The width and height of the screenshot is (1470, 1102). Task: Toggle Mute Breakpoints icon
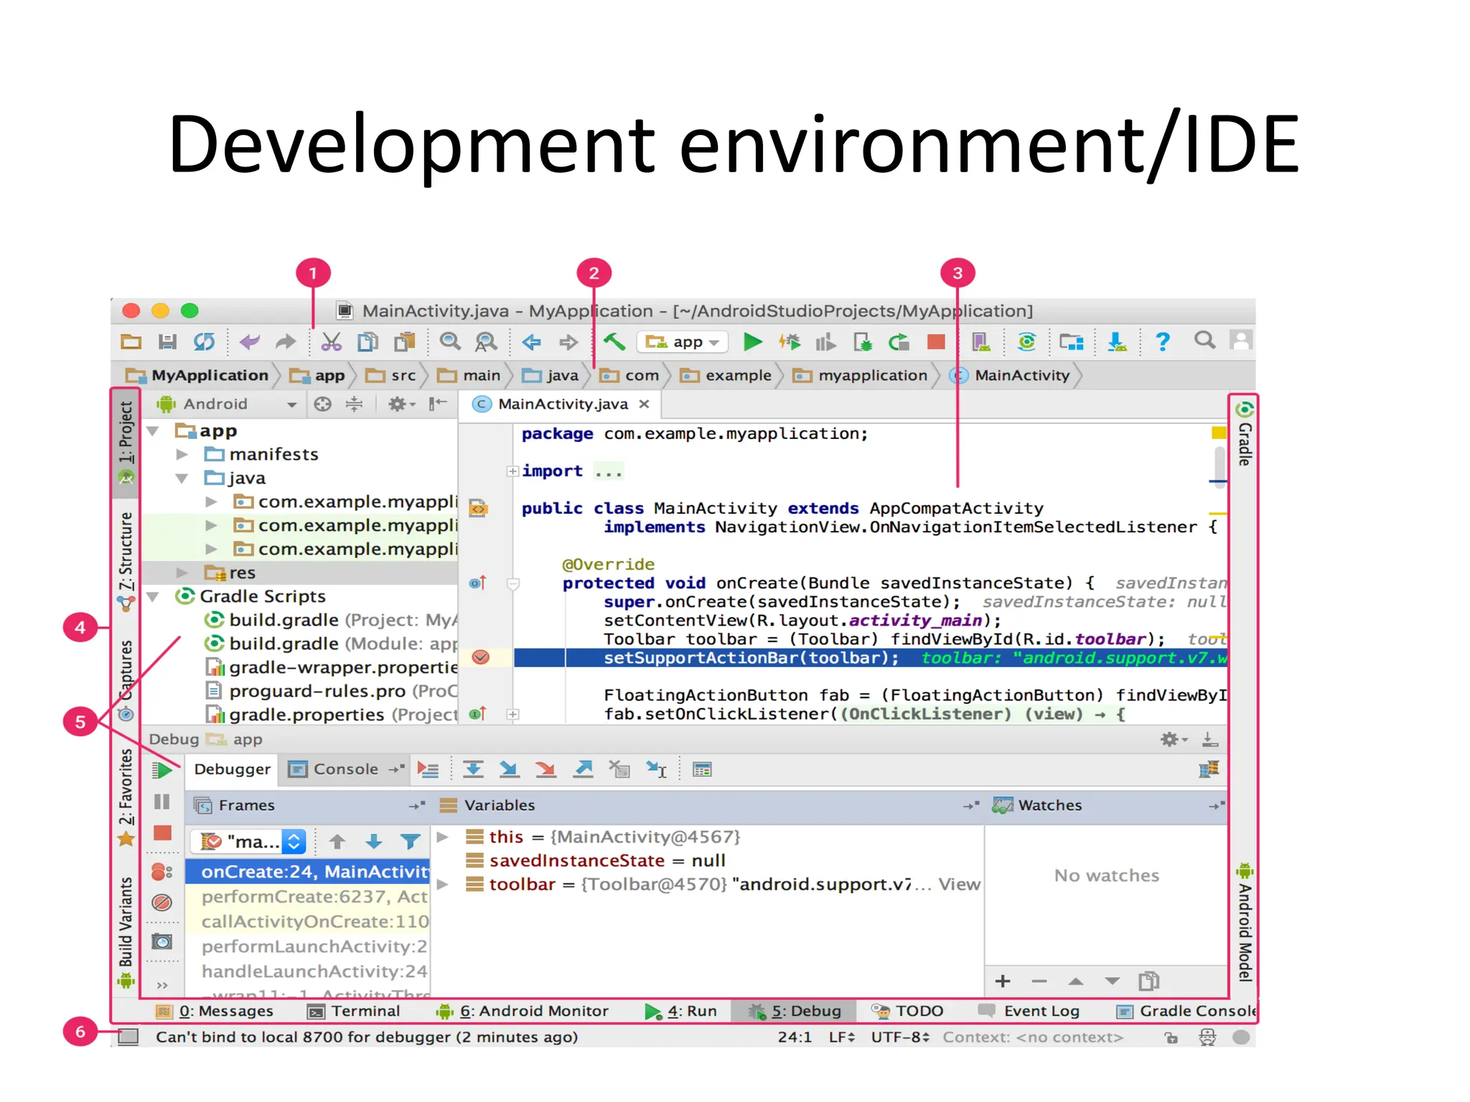(162, 903)
